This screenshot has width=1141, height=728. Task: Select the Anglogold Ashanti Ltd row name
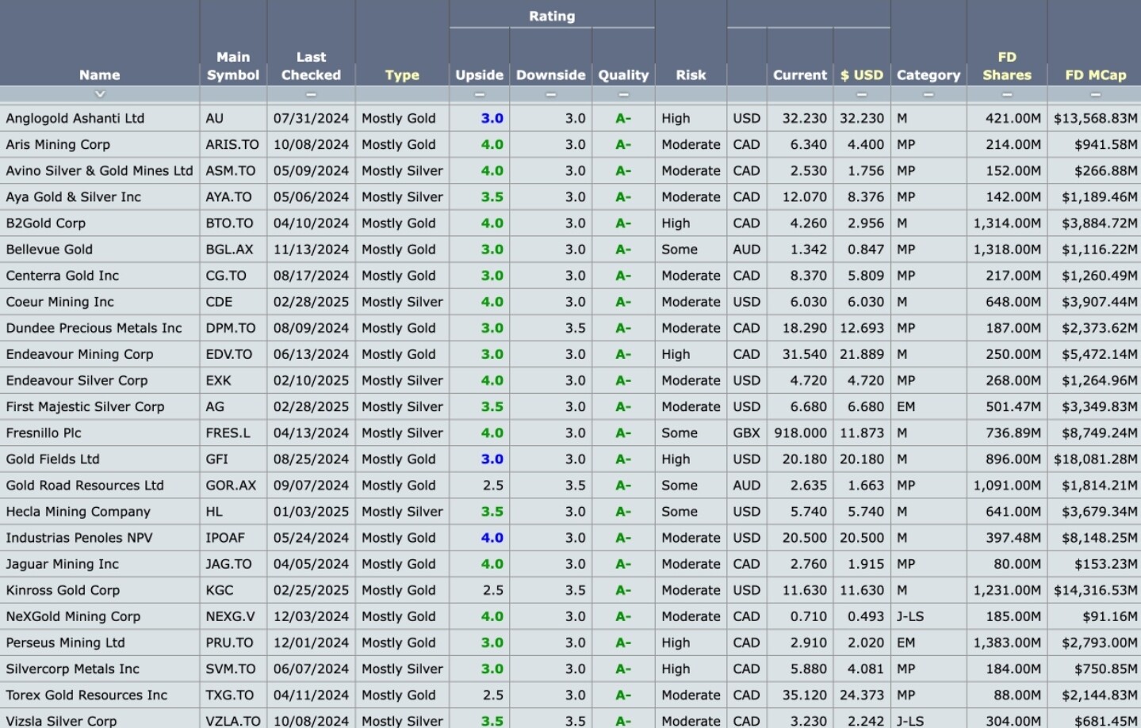point(75,118)
